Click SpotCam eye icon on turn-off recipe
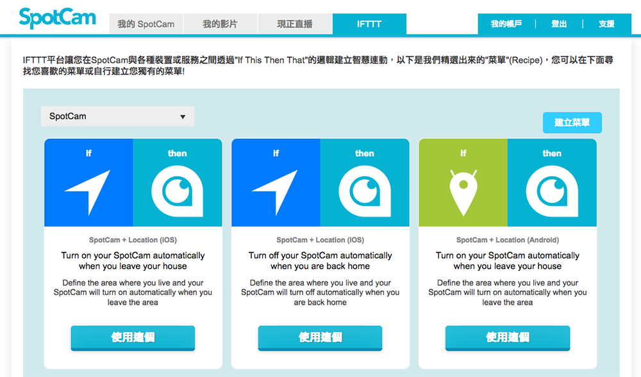The height and width of the screenshot is (377, 641). coord(365,191)
